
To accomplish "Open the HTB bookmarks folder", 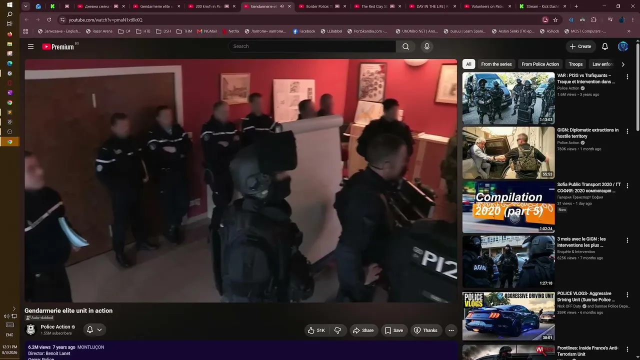I will click(x=143, y=31).
